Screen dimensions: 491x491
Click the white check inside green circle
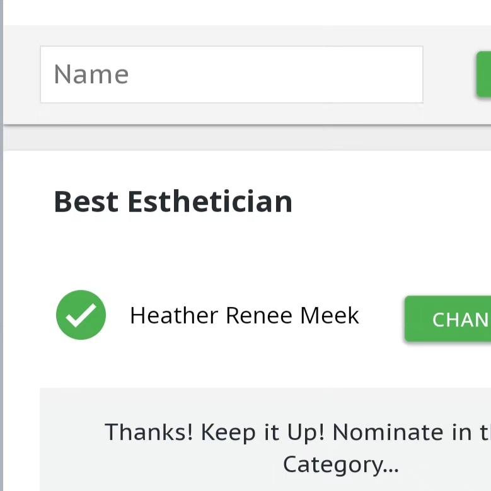81,315
